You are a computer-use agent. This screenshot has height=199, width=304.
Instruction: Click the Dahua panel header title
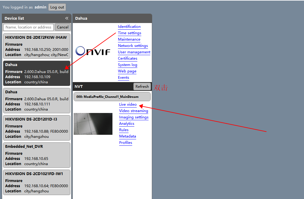click(81, 18)
